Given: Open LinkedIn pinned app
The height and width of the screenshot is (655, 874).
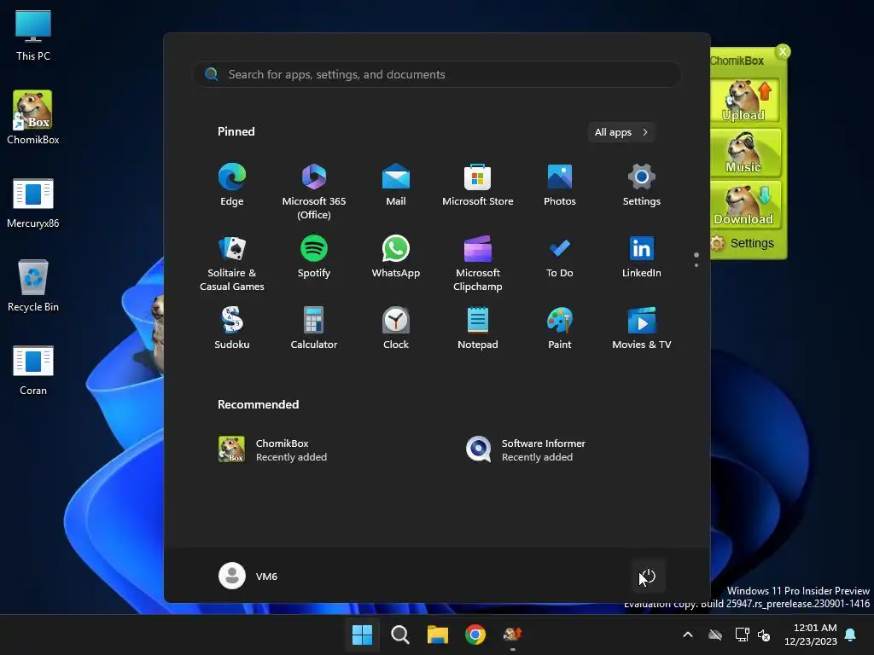Looking at the screenshot, I should 642,257.
